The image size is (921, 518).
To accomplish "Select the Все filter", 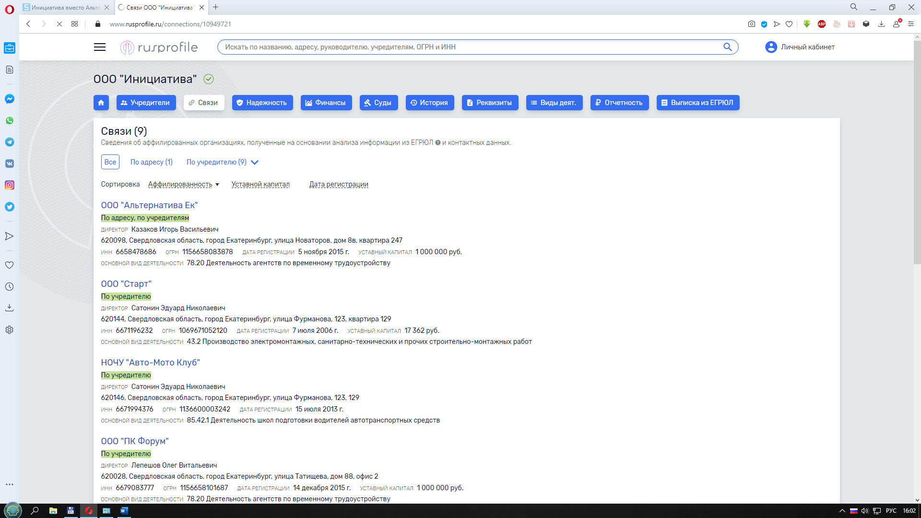I will pyautogui.click(x=110, y=162).
